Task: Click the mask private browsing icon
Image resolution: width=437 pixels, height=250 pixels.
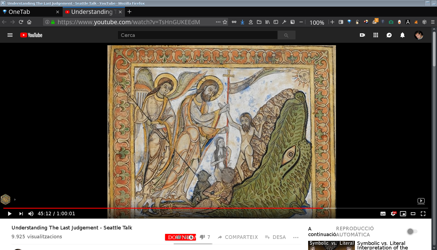Action: coord(234,22)
